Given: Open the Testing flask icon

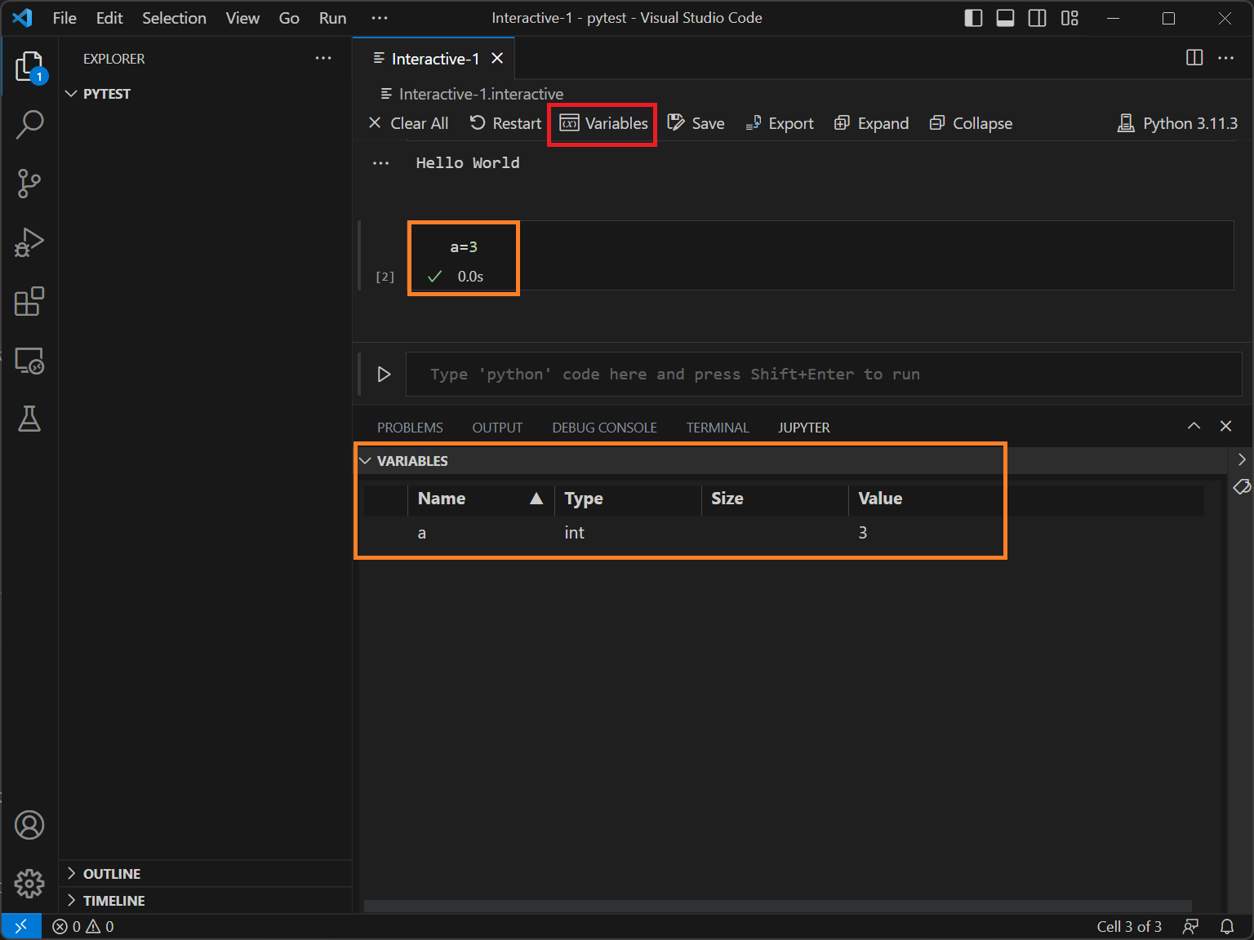Looking at the screenshot, I should [x=29, y=419].
